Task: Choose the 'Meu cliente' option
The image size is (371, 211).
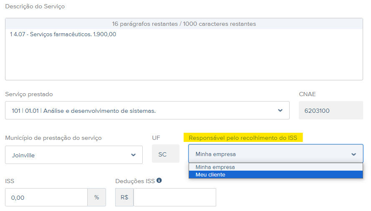Action: tap(276, 175)
